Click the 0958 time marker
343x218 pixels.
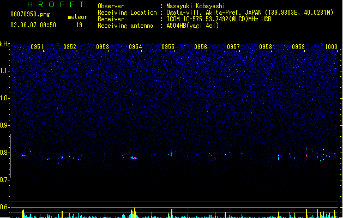click(266, 47)
